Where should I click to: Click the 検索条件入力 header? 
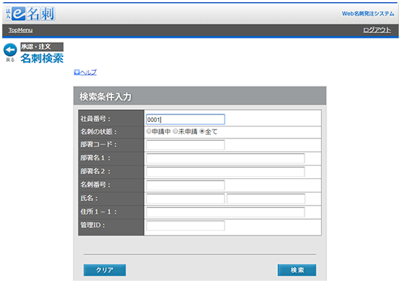(200, 96)
